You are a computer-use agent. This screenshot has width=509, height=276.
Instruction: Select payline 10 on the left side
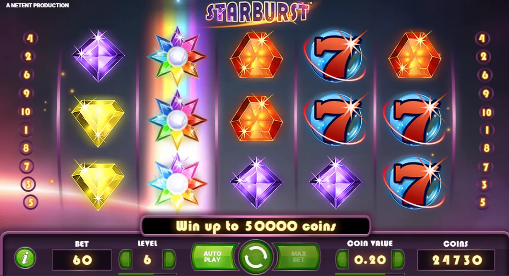point(26,112)
